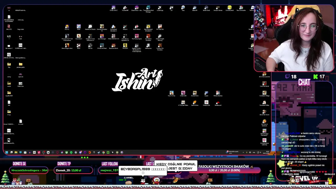The width and height of the screenshot is (336, 189).
Task: Open Is This Seat Taken icon
Action: [183, 103]
